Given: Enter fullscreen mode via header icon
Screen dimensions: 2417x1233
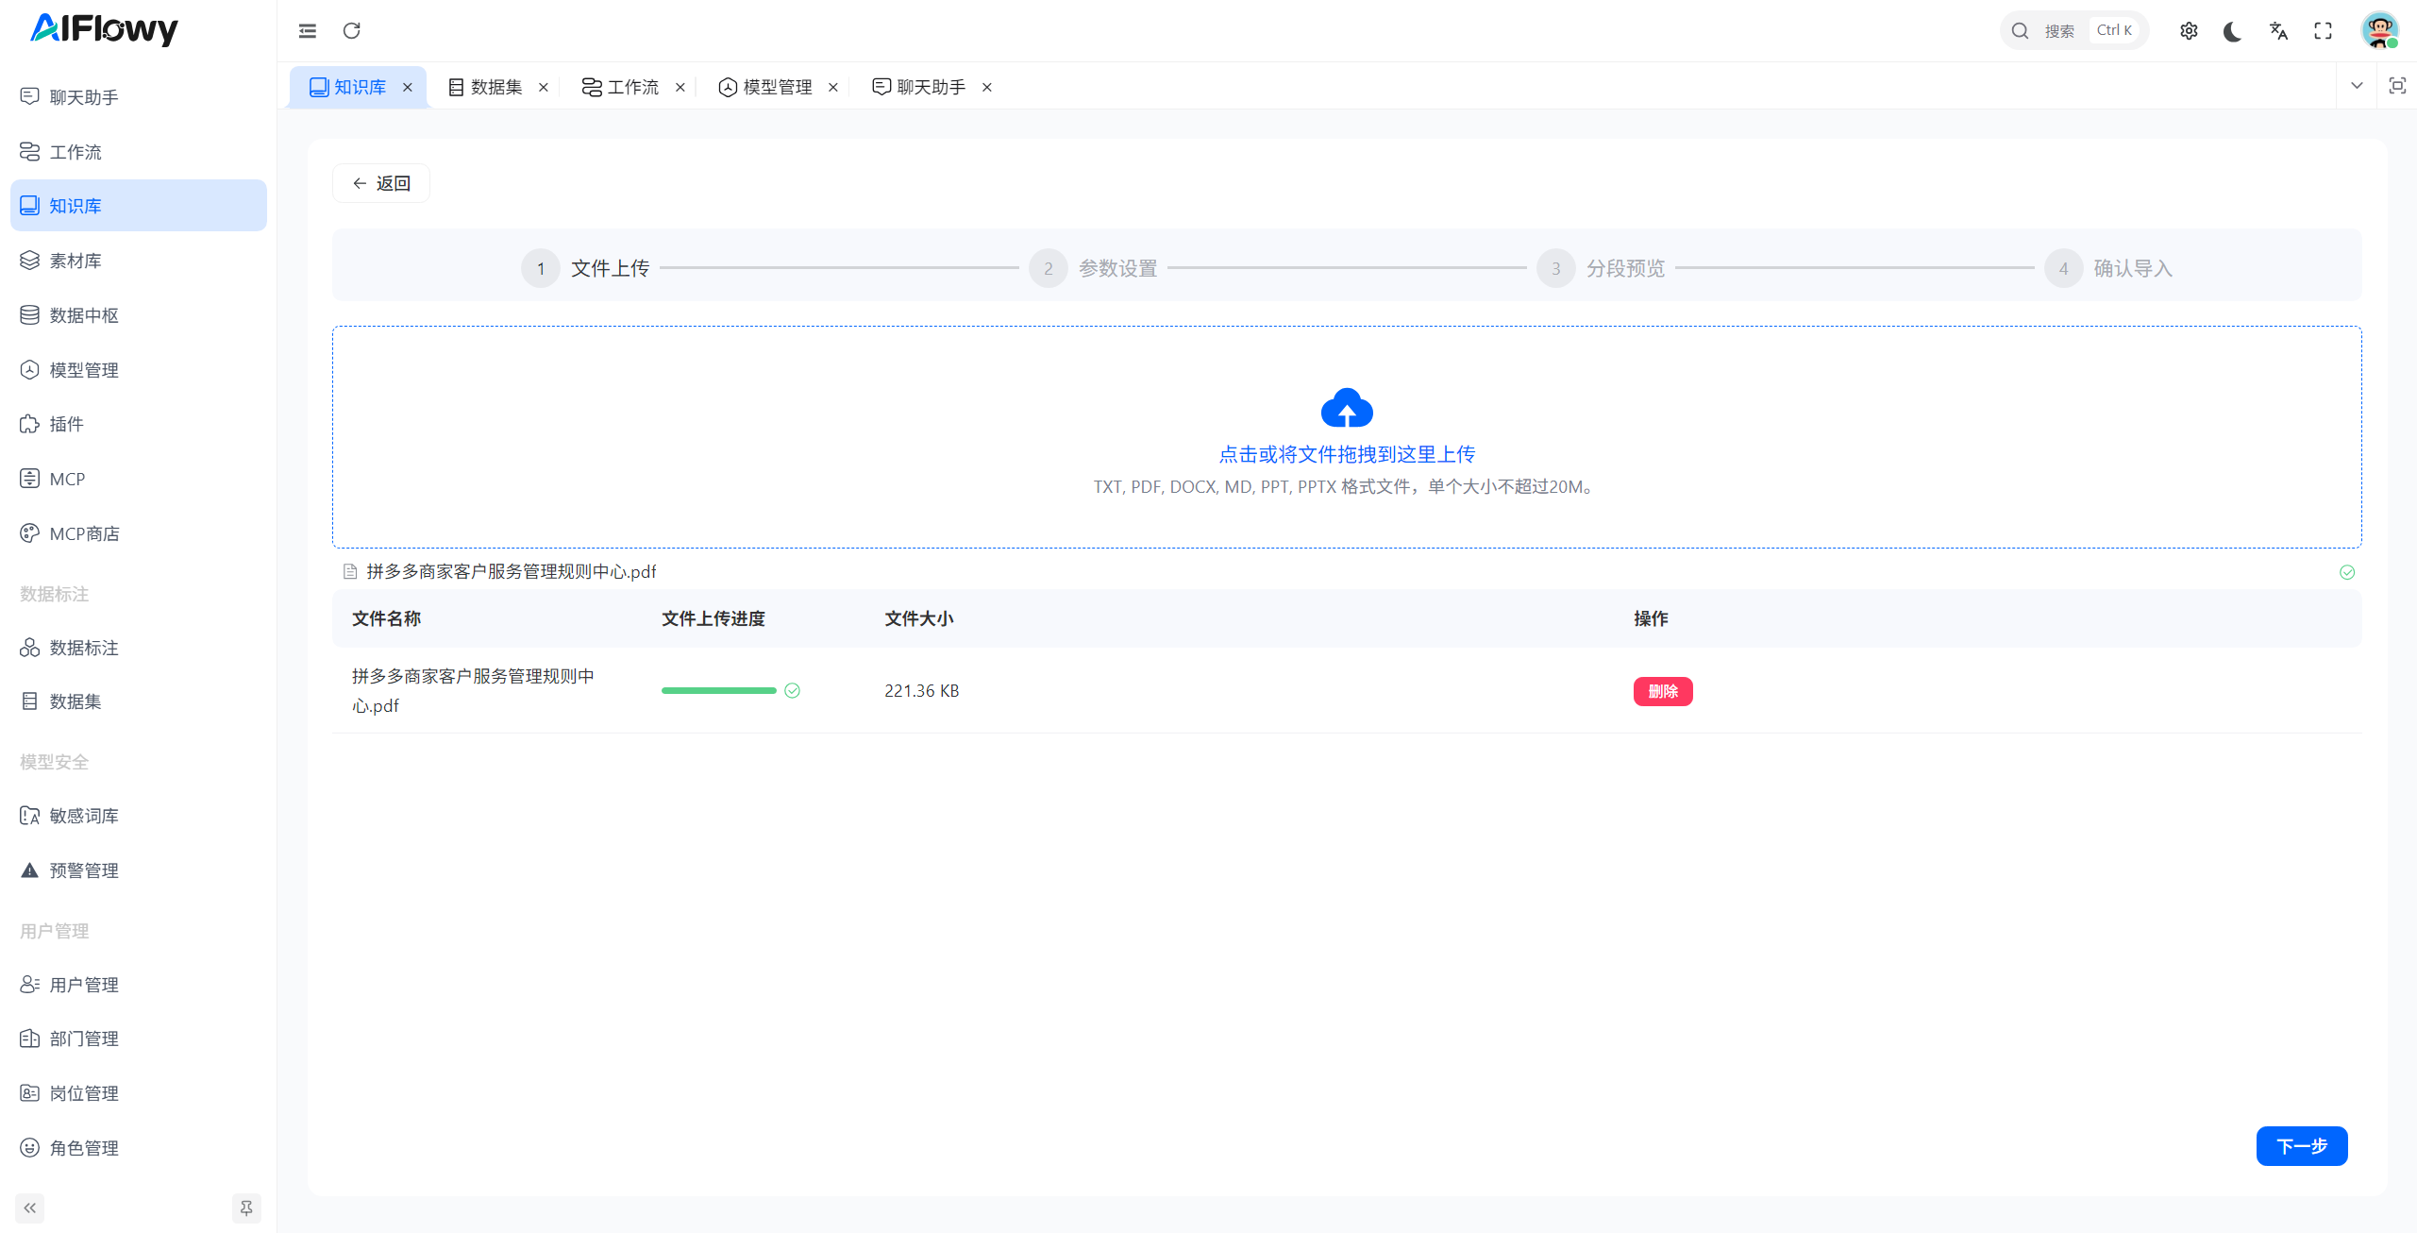Looking at the screenshot, I should click(2324, 31).
